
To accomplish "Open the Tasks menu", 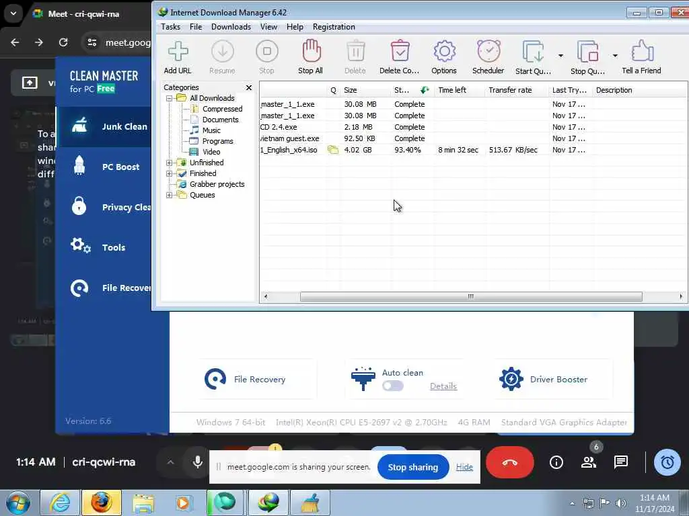I will [x=170, y=27].
